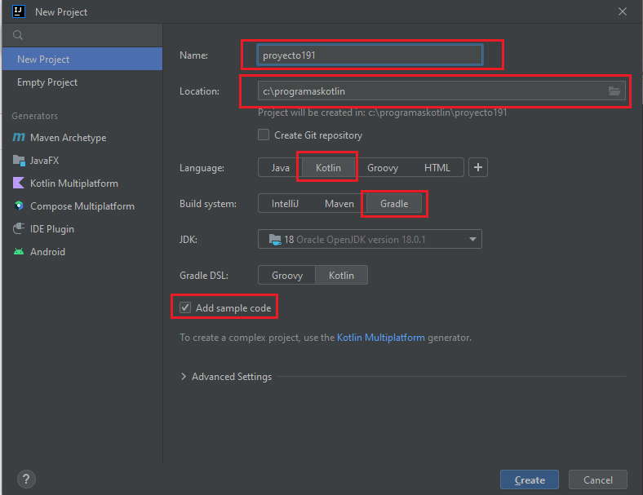Choose HTML as the language
Viewport: 643px width, 495px height.
pyautogui.click(x=437, y=168)
